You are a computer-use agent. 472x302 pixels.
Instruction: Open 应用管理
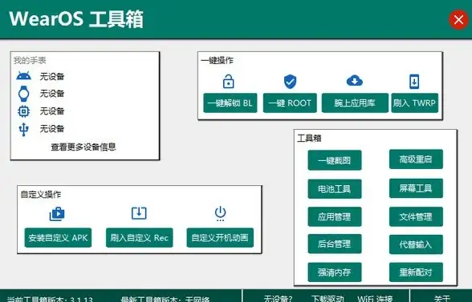[x=335, y=216]
